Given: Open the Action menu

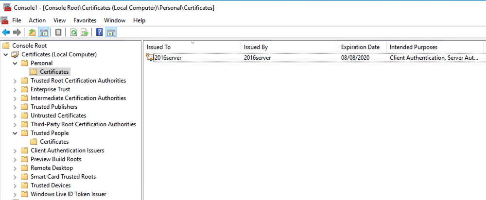Looking at the screenshot, I should pyautogui.click(x=37, y=20).
